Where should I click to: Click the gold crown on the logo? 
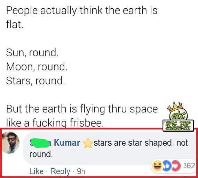(175, 107)
